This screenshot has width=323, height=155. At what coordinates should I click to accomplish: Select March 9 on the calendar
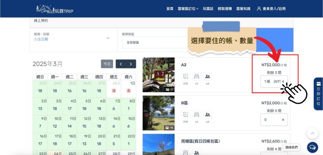point(40,124)
